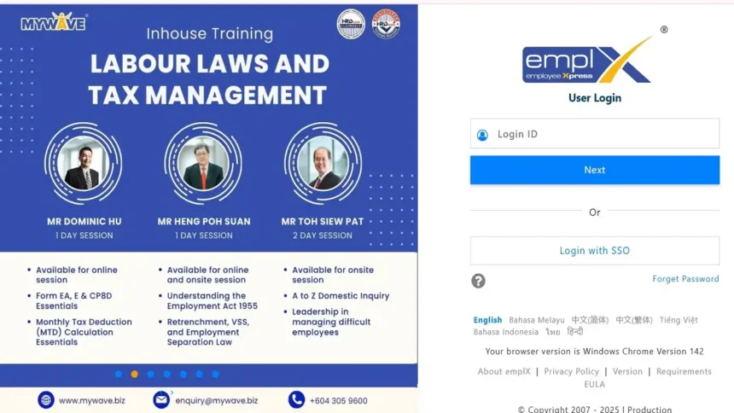Viewport: 734px width, 413px height.
Task: Click the Login with SSO button
Action: tap(594, 251)
